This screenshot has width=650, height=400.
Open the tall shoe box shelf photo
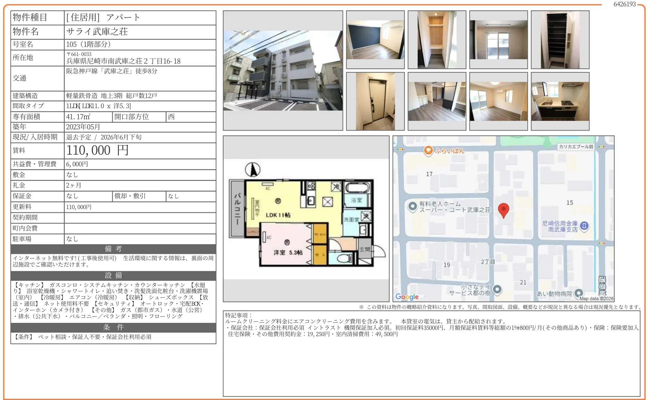coord(560,40)
